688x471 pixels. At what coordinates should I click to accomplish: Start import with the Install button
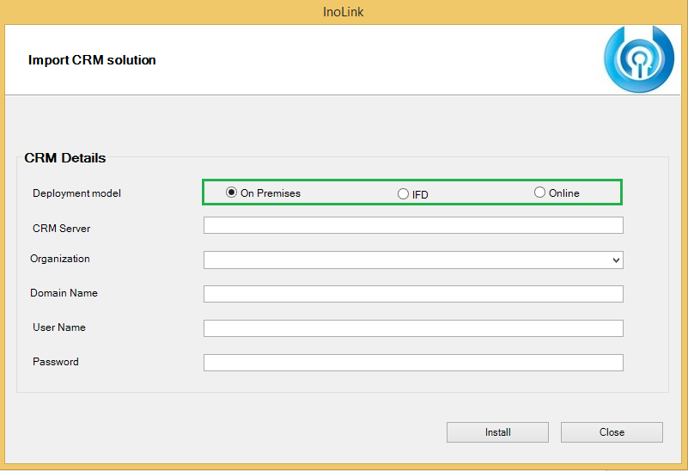[497, 432]
